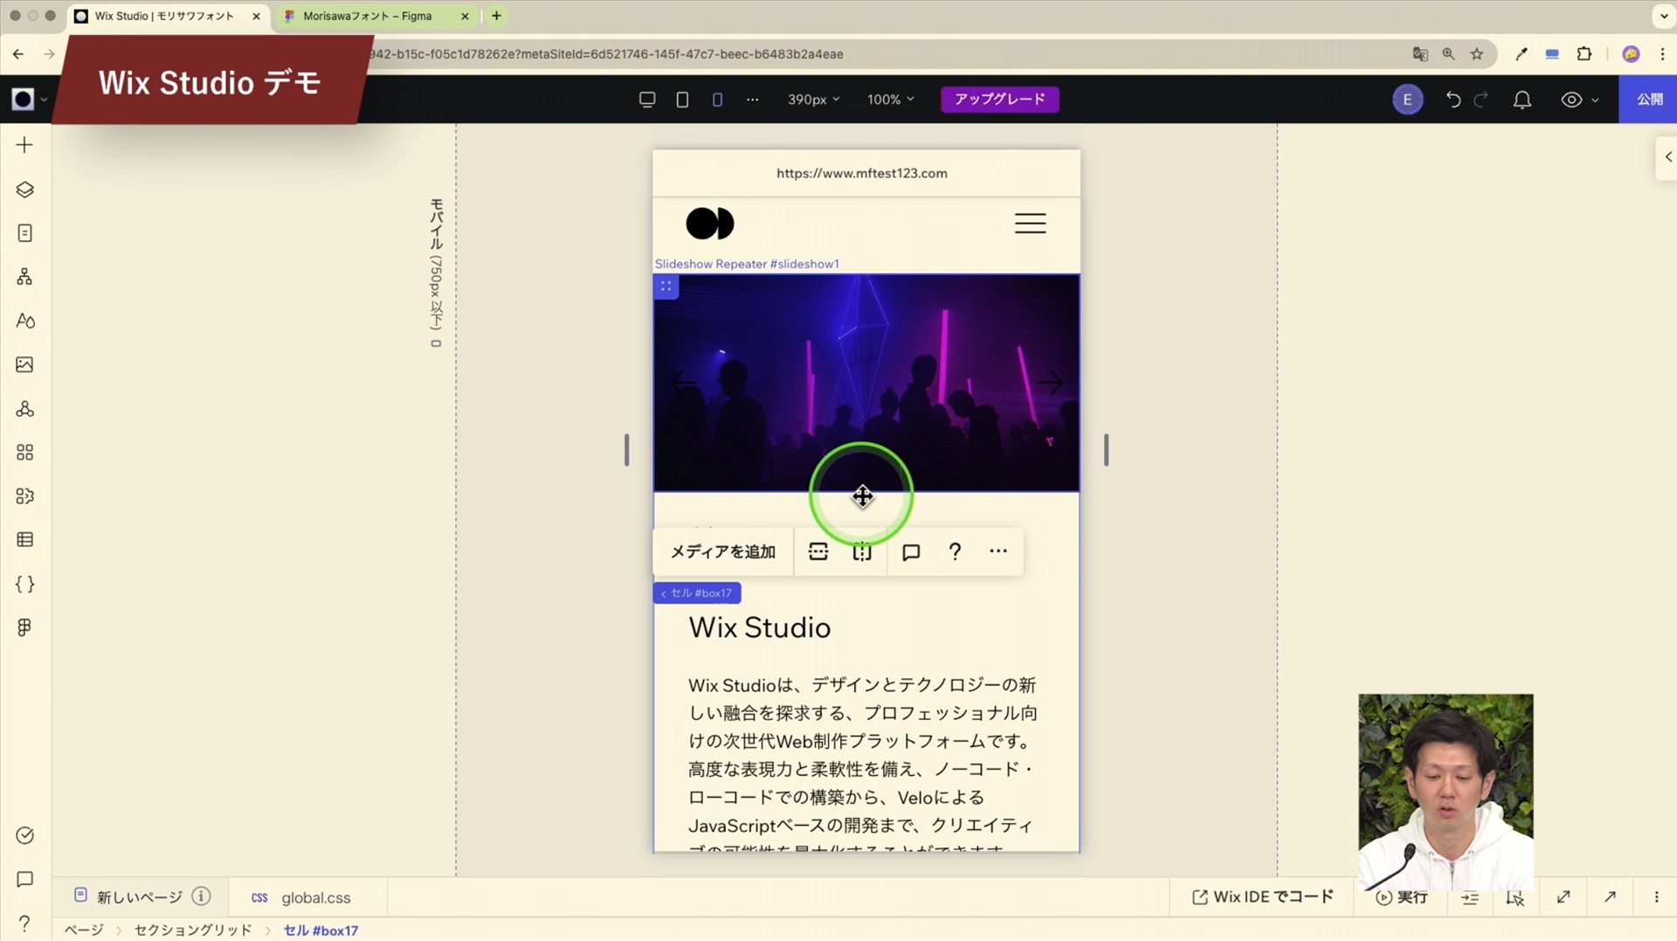Open the site checker checkmark icon
The image size is (1677, 941).
24,835
